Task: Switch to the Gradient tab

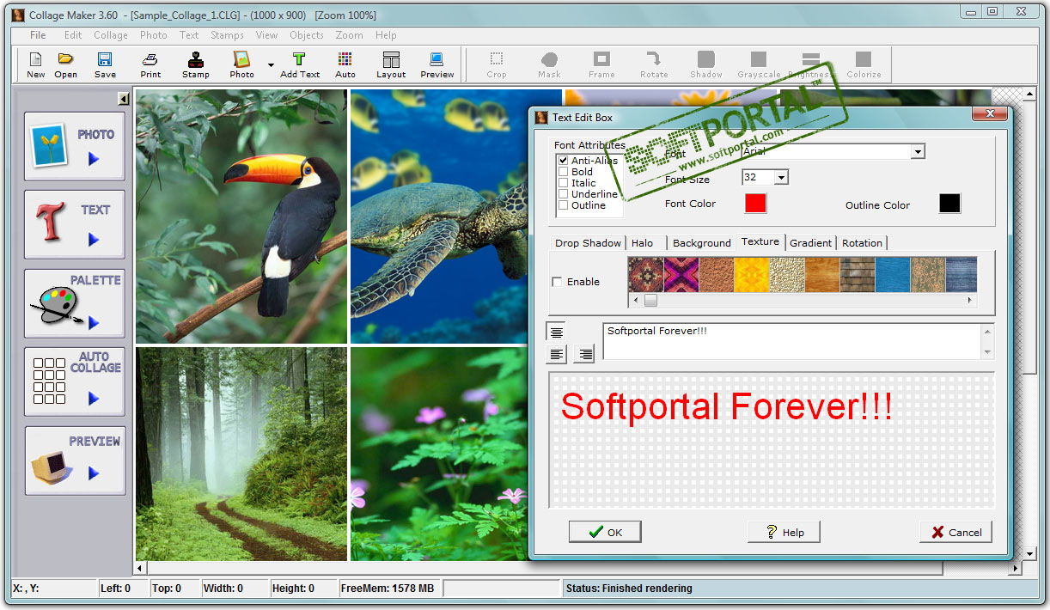Action: [x=811, y=243]
